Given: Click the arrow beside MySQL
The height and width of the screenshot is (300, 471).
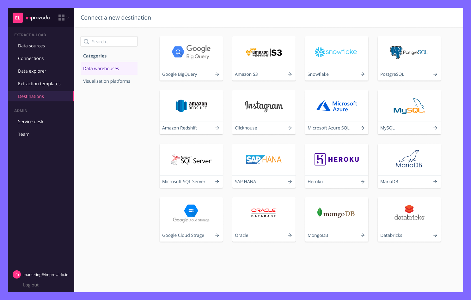Looking at the screenshot, I should [435, 128].
